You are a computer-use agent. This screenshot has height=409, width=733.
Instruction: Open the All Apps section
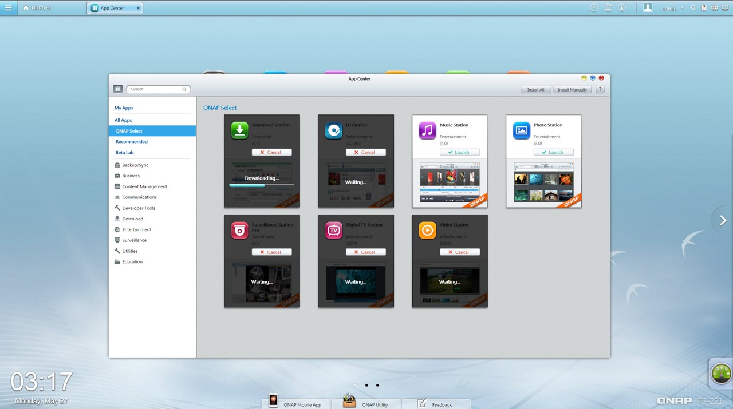pos(123,120)
